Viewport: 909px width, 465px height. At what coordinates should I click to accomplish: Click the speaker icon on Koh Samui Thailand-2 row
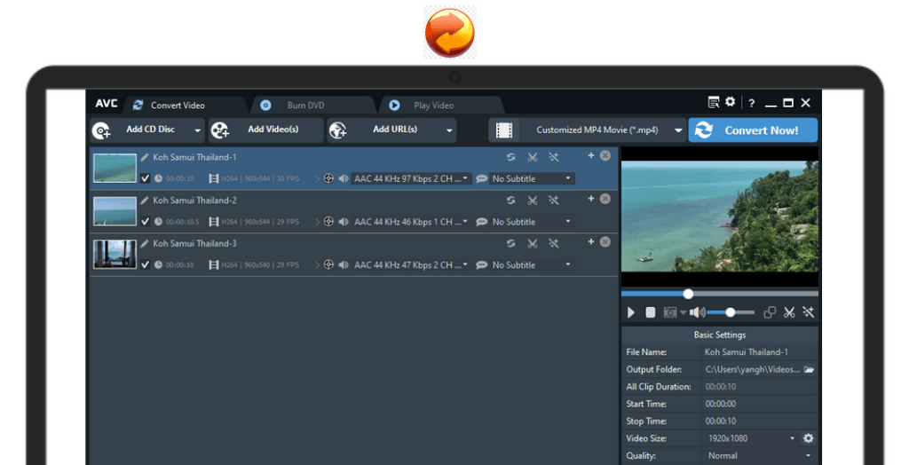point(344,222)
